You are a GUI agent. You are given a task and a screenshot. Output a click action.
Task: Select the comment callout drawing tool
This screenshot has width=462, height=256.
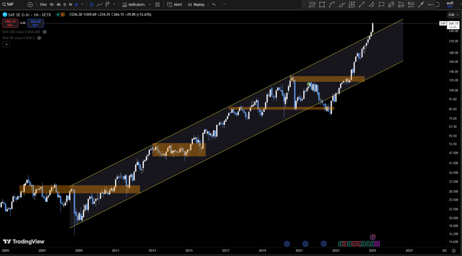(381, 5)
